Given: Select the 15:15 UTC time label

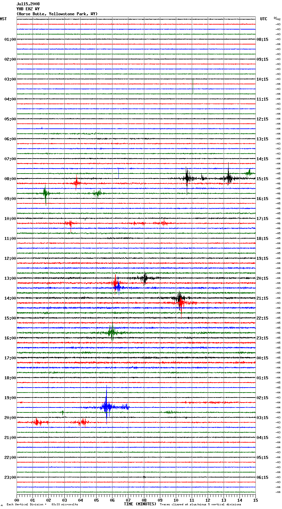Looking at the screenshot, I should (x=262, y=179).
